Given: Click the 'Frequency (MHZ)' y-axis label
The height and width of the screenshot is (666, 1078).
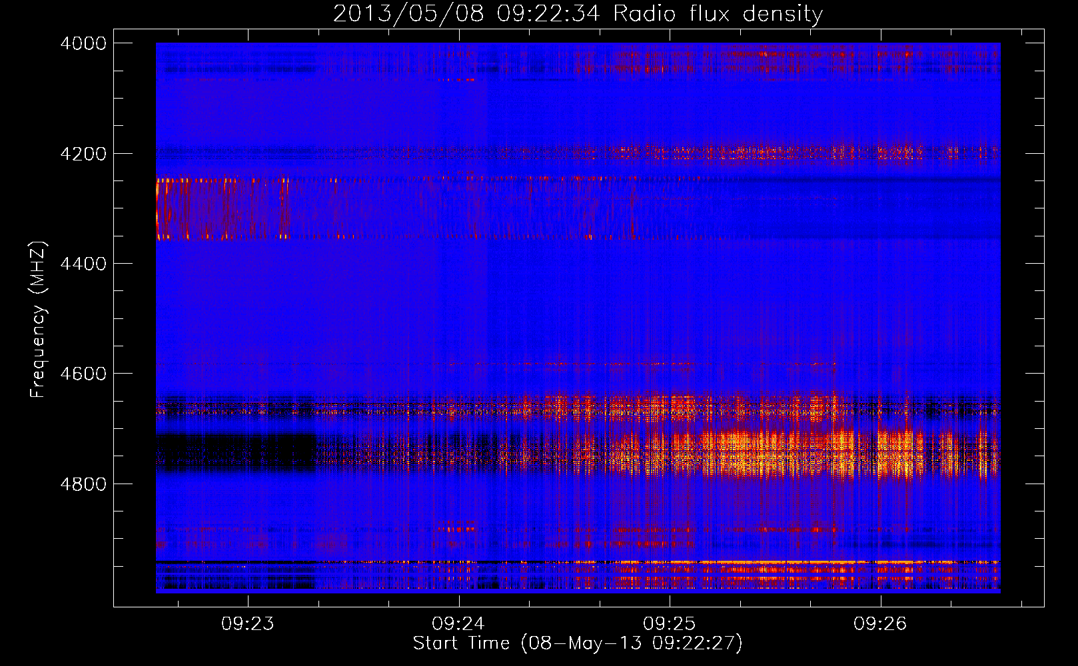Looking at the screenshot, I should pos(39,320).
